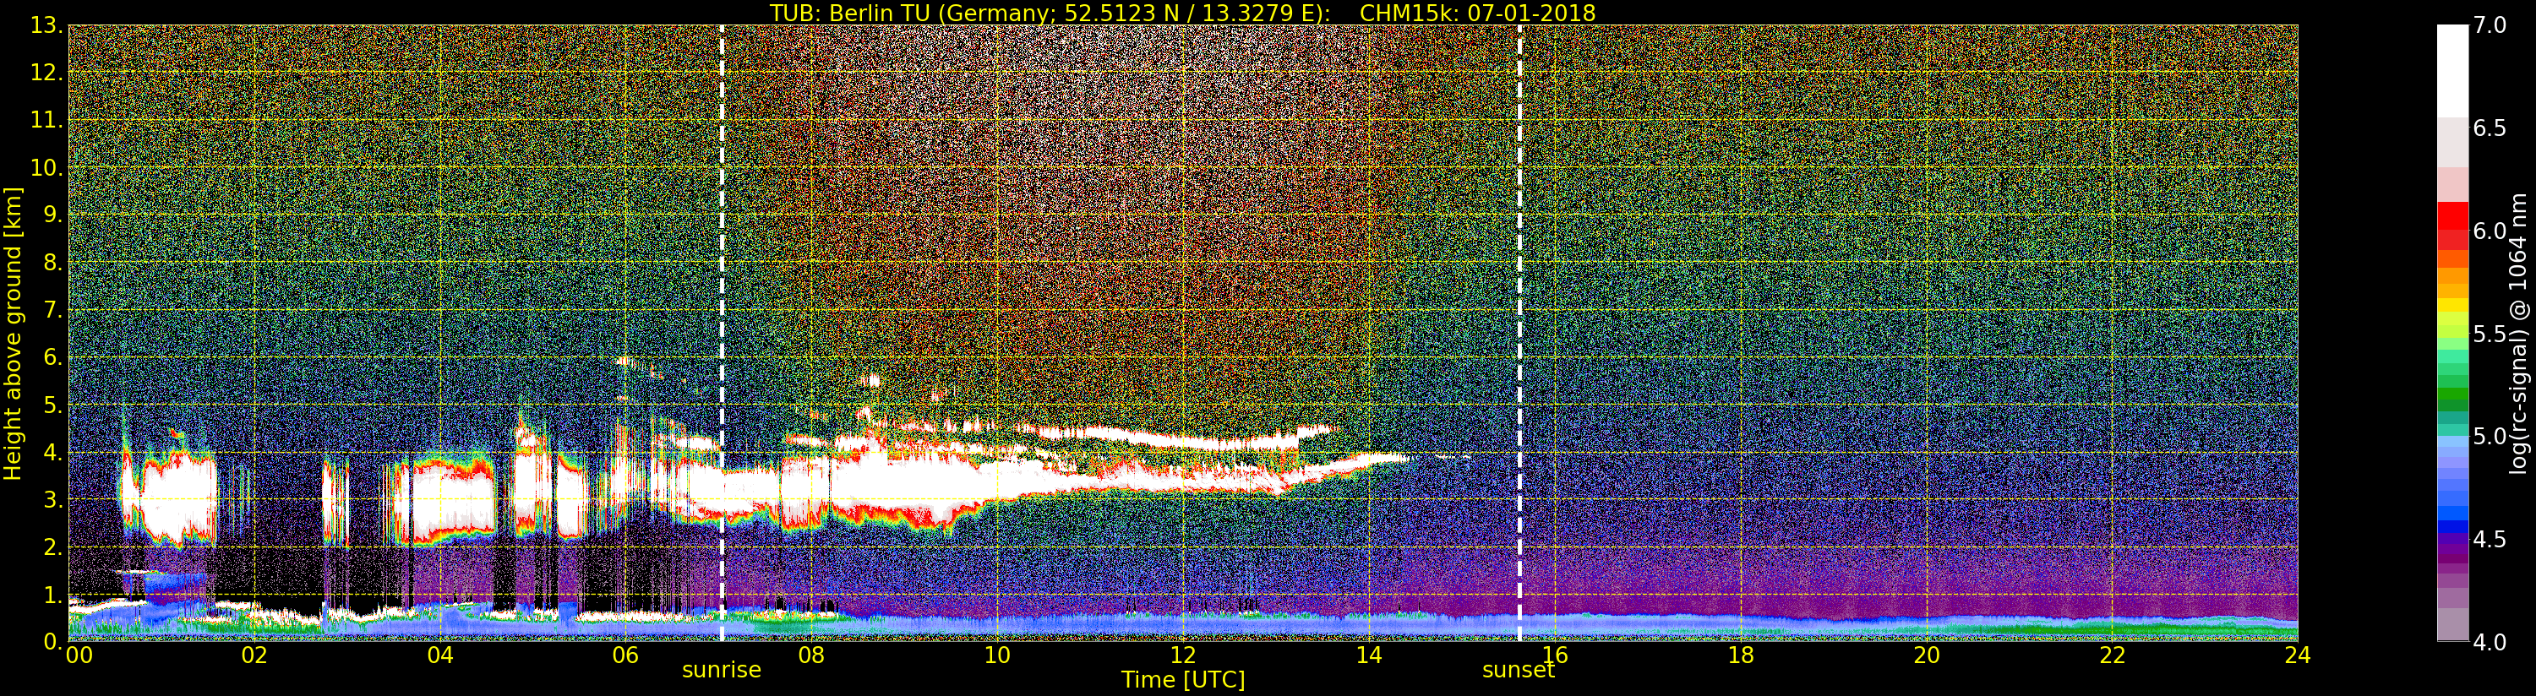Click the time axis tick label 12
Viewport: 2536px width, 696px height.
[1183, 655]
